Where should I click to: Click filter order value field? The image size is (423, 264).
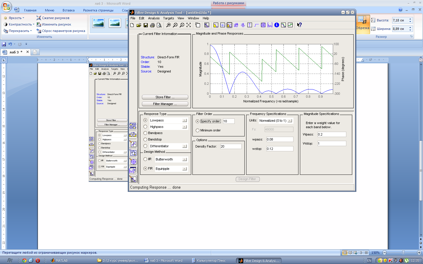229,121
